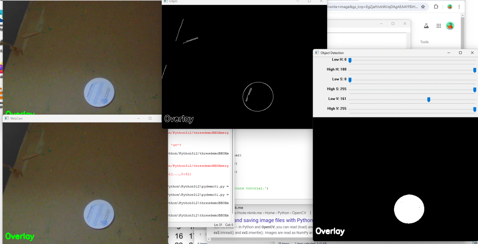Open the Chrome profile avatar in the toolbar

coord(449,7)
